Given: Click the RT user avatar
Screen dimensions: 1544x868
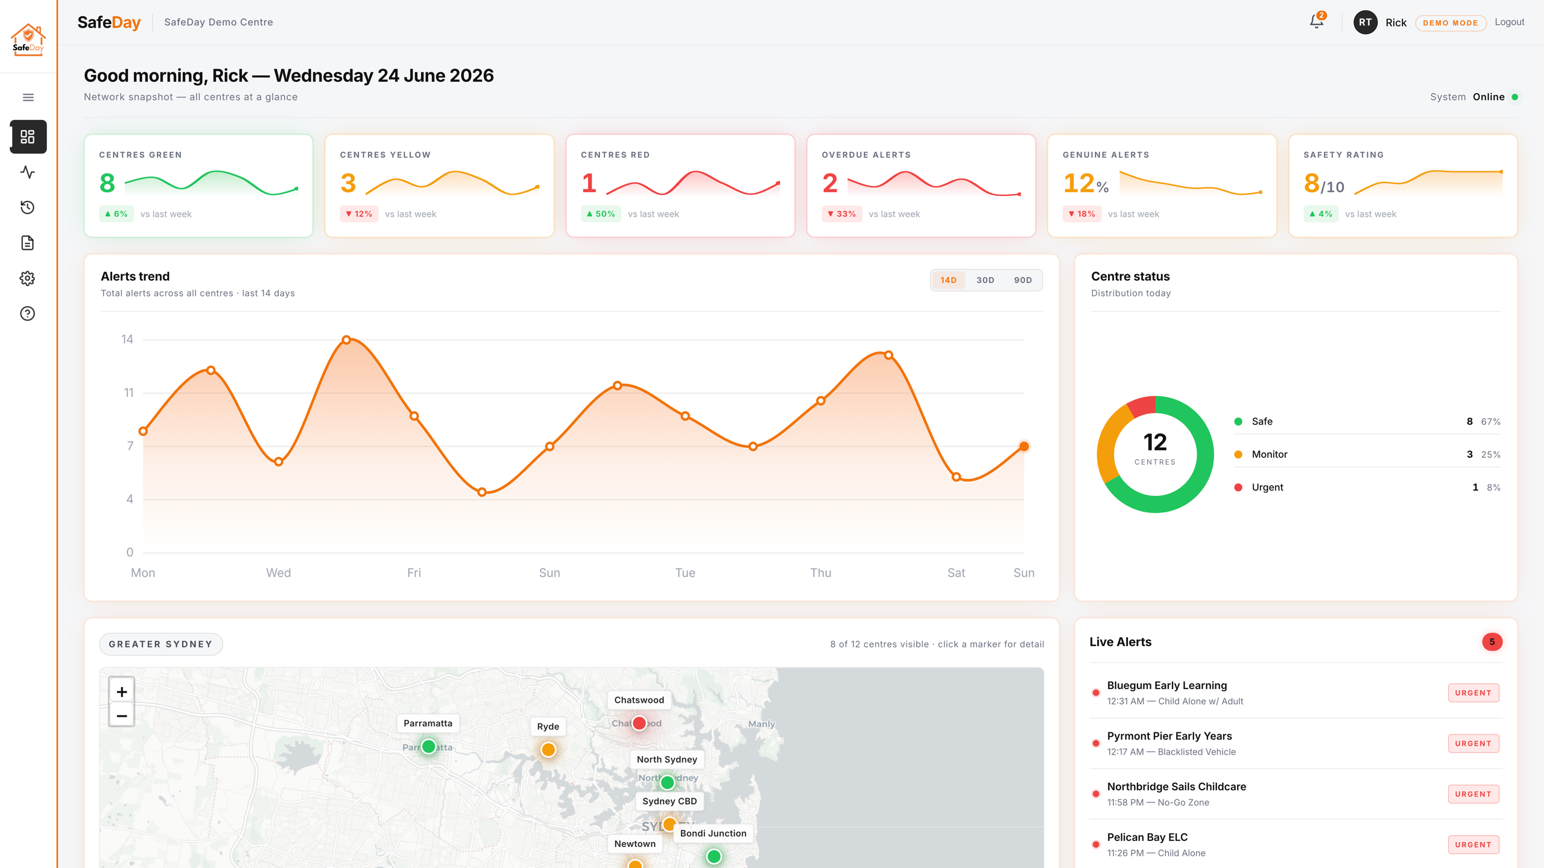Looking at the screenshot, I should pyautogui.click(x=1365, y=22).
